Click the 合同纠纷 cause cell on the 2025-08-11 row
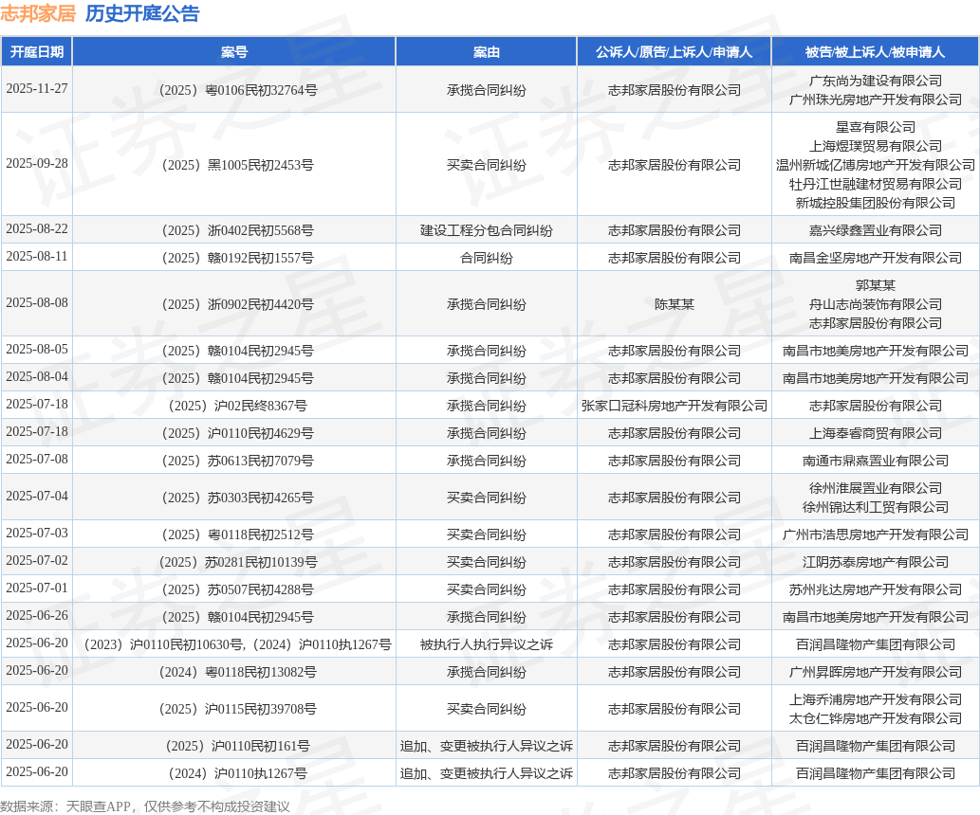Viewport: 980px width, 815px height. pos(487,258)
